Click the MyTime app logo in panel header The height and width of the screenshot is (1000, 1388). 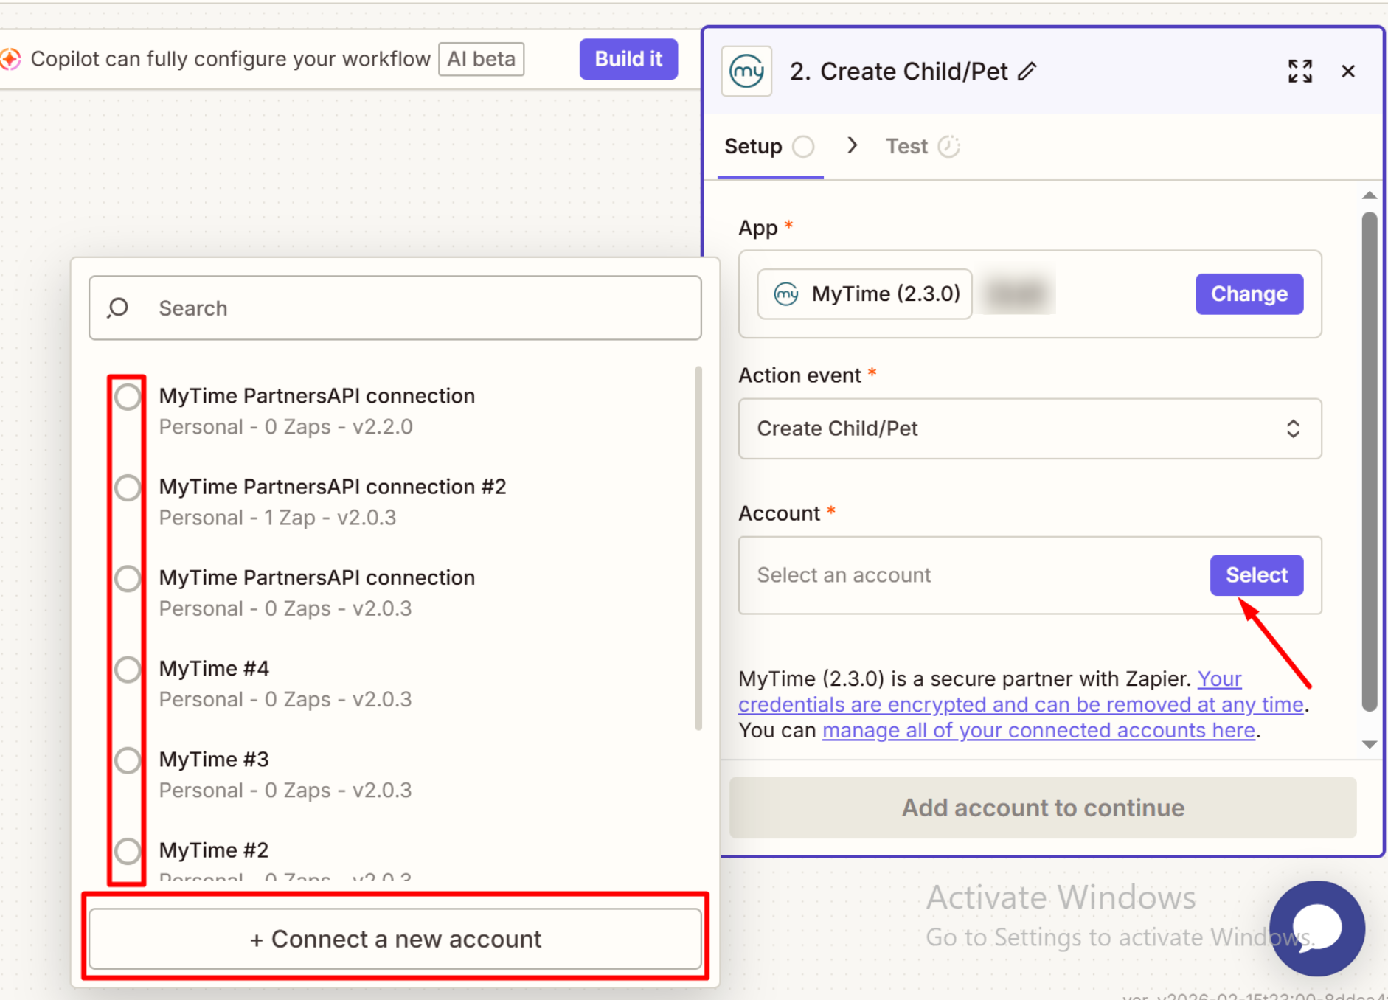(746, 72)
